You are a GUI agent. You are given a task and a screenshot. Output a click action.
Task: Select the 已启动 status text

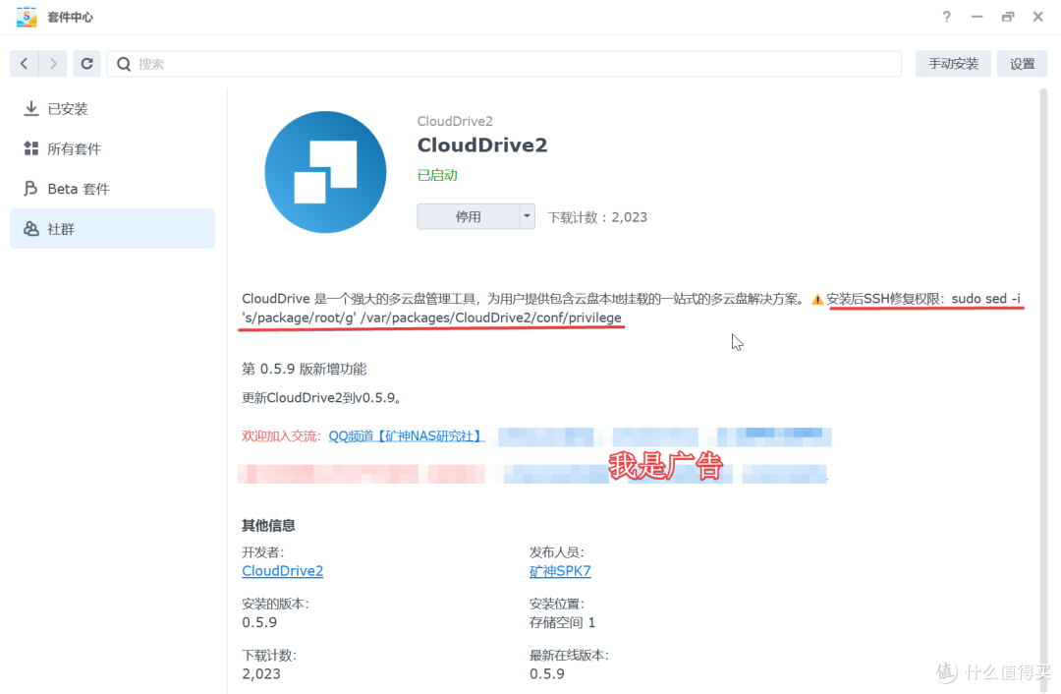coord(437,175)
